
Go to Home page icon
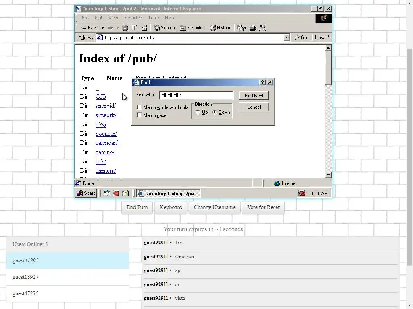coord(144,28)
